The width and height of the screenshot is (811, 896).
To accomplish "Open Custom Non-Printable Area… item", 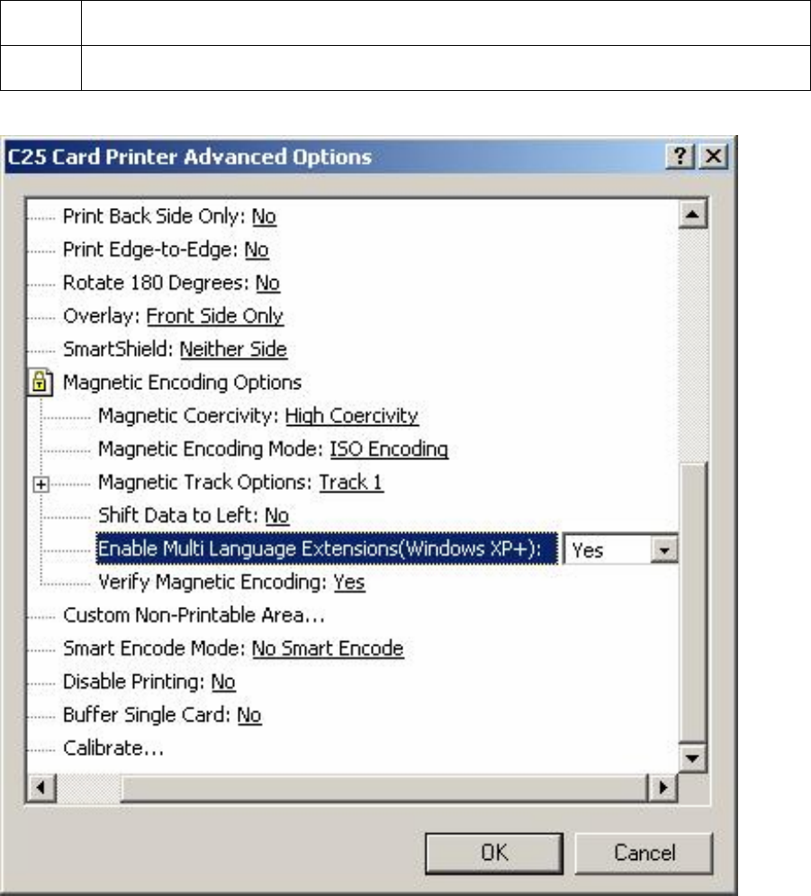I will click(x=194, y=615).
